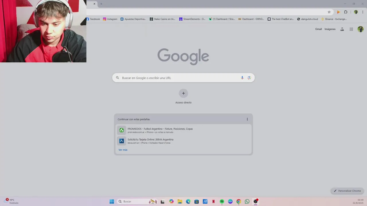Viewport: 367px width, 206px height.
Task: Open the Instagram bookmark
Action: pyautogui.click(x=110, y=19)
